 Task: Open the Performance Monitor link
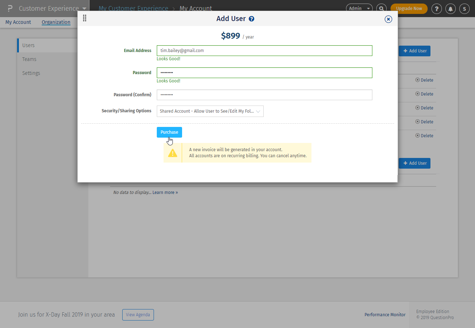tap(385, 315)
